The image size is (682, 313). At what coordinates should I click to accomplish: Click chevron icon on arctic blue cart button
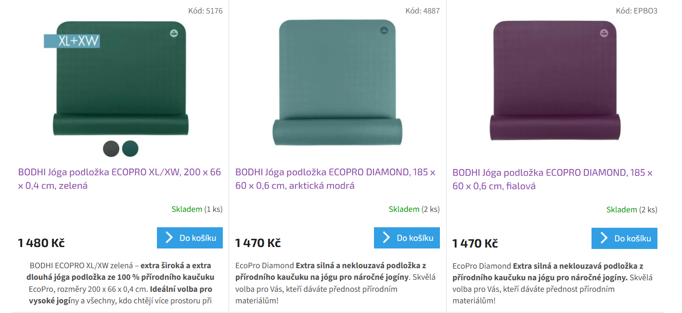(x=386, y=237)
